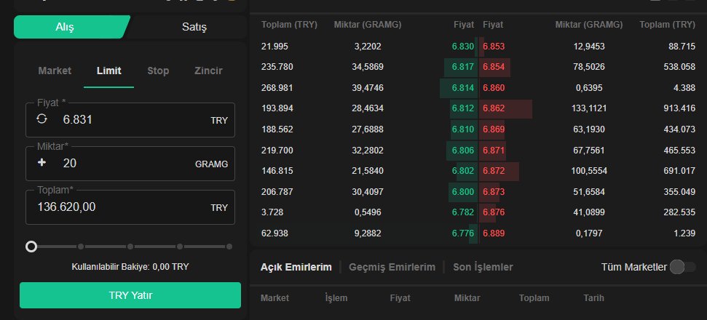
Task: Click ask price 6.869
Action: click(x=494, y=129)
